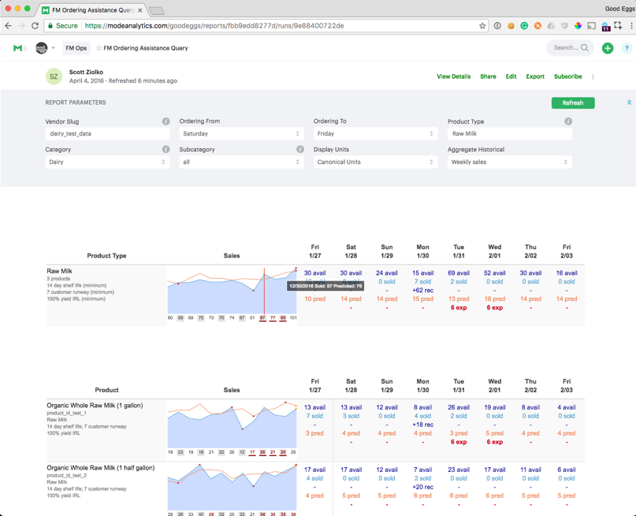Open the Display Units dropdown

(x=375, y=161)
